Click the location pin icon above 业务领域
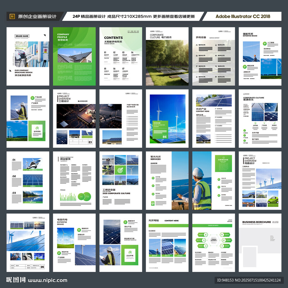The image size is (288, 288). coord(37,128)
